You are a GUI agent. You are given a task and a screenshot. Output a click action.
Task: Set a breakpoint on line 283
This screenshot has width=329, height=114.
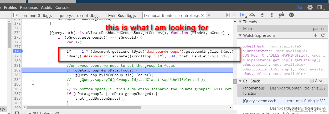[17, 75]
